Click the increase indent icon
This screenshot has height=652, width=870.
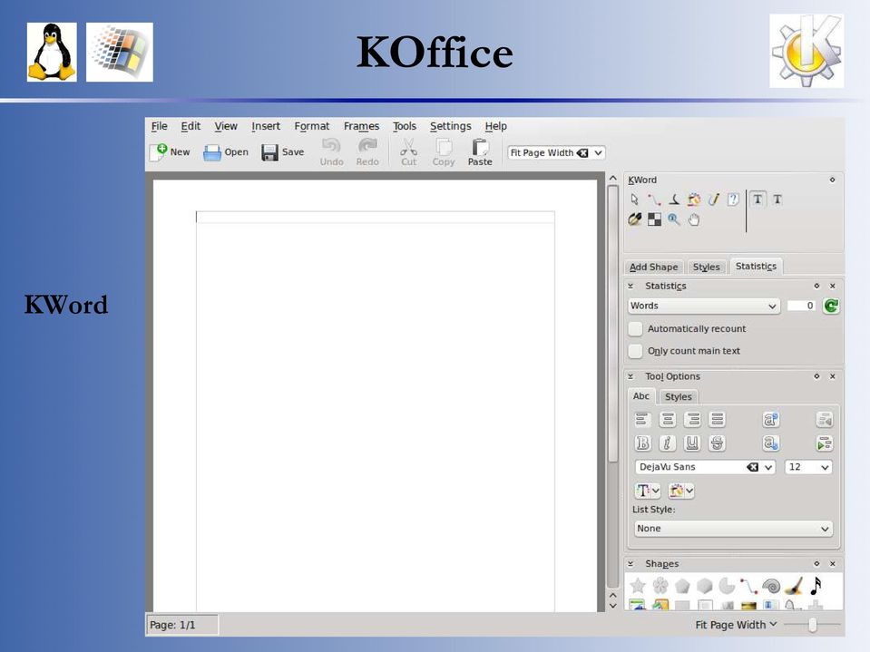click(824, 443)
